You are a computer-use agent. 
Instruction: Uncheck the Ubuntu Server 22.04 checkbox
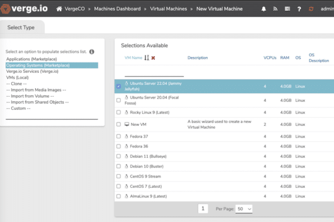coord(119,86)
